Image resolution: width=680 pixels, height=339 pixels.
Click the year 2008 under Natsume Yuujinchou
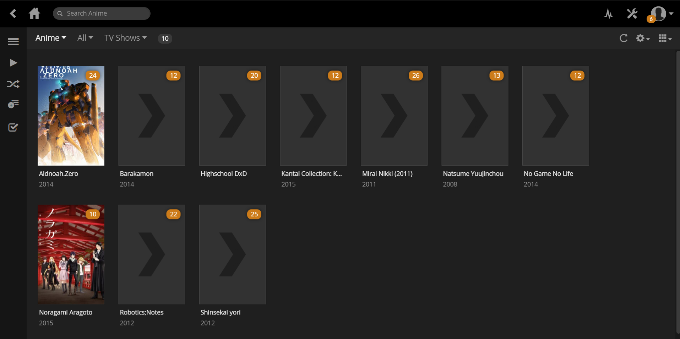[450, 184]
